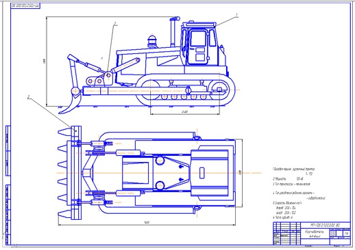The image size is (355, 250).
Task: Click the track base dimension under the side view
Action: click(185, 113)
